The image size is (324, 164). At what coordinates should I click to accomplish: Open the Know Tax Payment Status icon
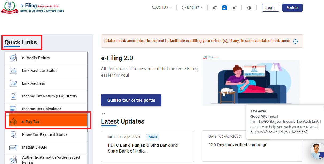13,134
